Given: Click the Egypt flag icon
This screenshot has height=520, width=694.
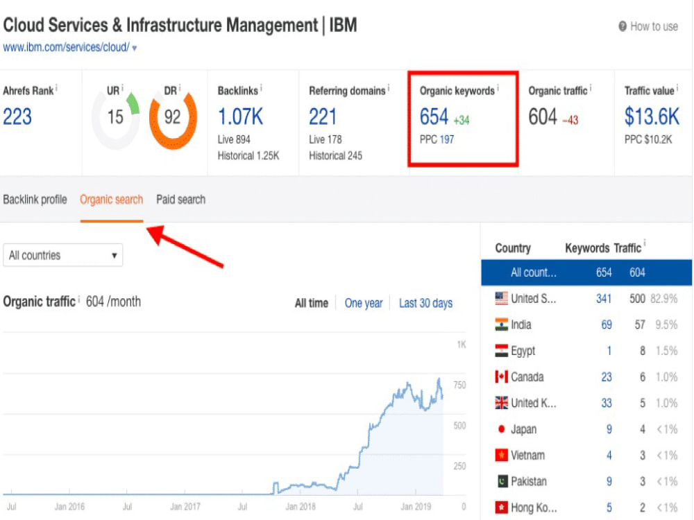Looking at the screenshot, I should (x=502, y=351).
